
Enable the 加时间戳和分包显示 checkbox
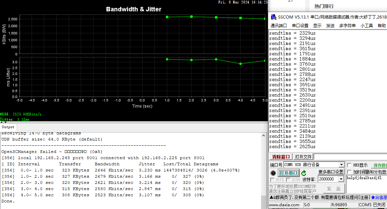[x=349, y=172]
